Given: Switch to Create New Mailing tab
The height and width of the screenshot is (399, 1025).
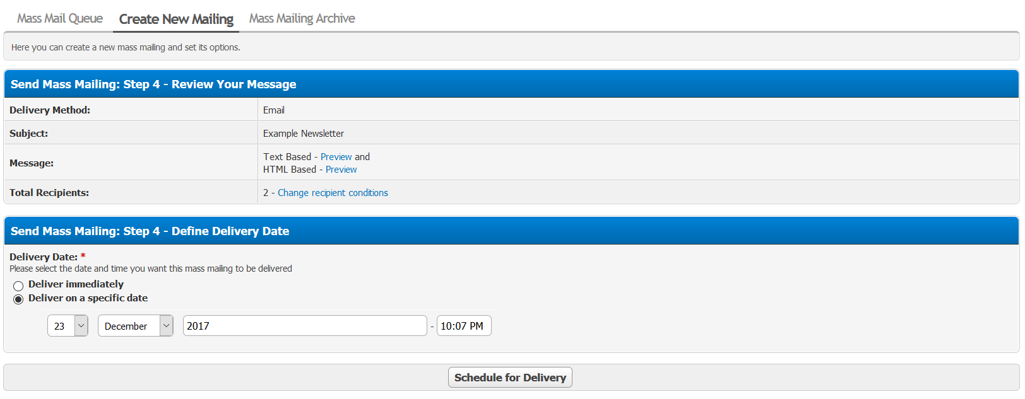Looking at the screenshot, I should [x=176, y=19].
